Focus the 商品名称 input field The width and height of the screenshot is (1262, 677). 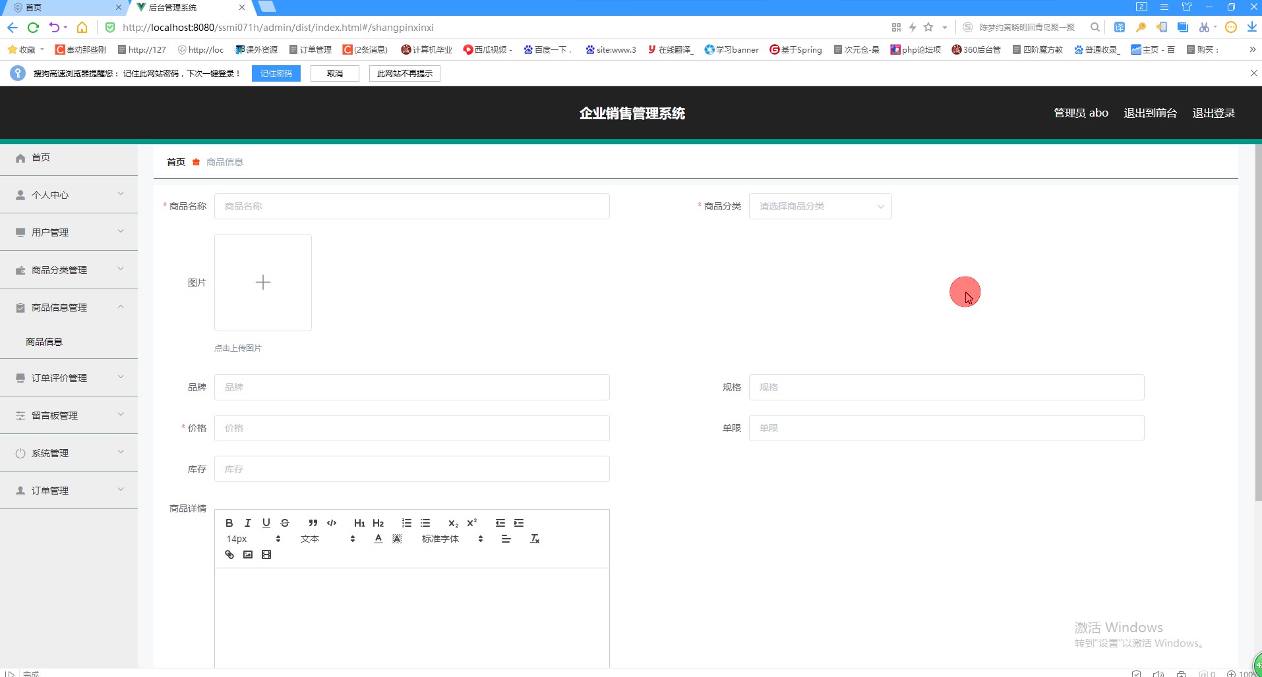click(x=412, y=206)
